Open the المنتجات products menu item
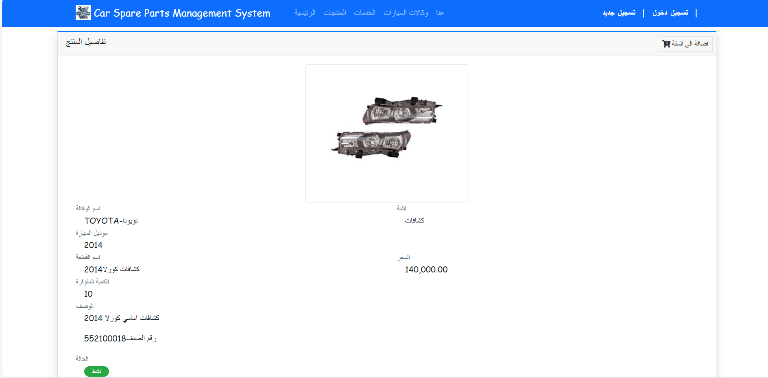This screenshot has height=378, width=768. pyautogui.click(x=335, y=13)
